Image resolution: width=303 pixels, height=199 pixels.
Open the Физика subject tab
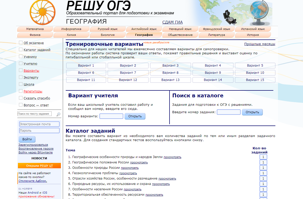35,35
